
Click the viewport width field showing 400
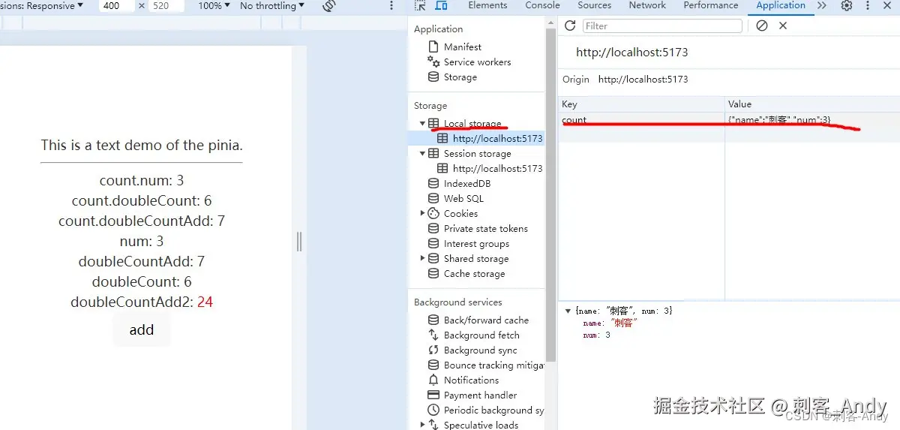click(116, 6)
